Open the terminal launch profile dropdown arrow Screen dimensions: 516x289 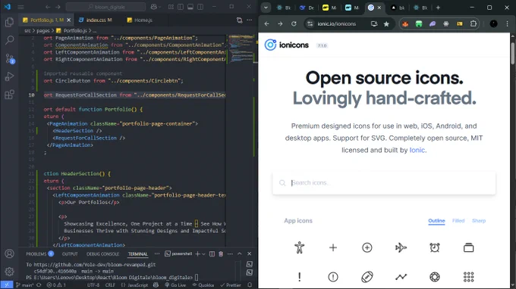click(203, 254)
